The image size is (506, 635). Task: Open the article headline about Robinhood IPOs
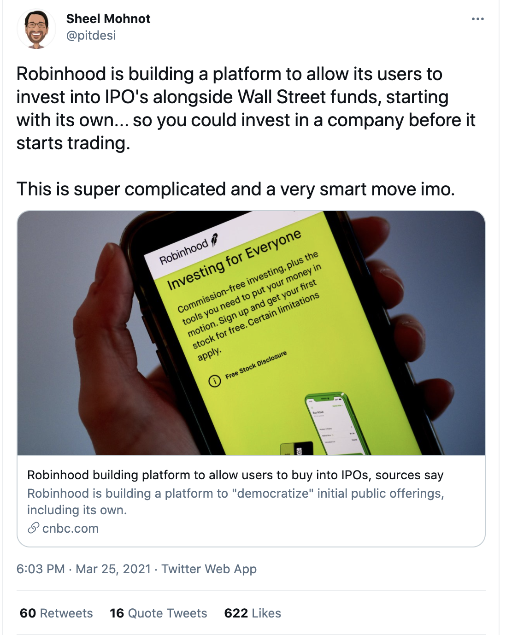(235, 475)
